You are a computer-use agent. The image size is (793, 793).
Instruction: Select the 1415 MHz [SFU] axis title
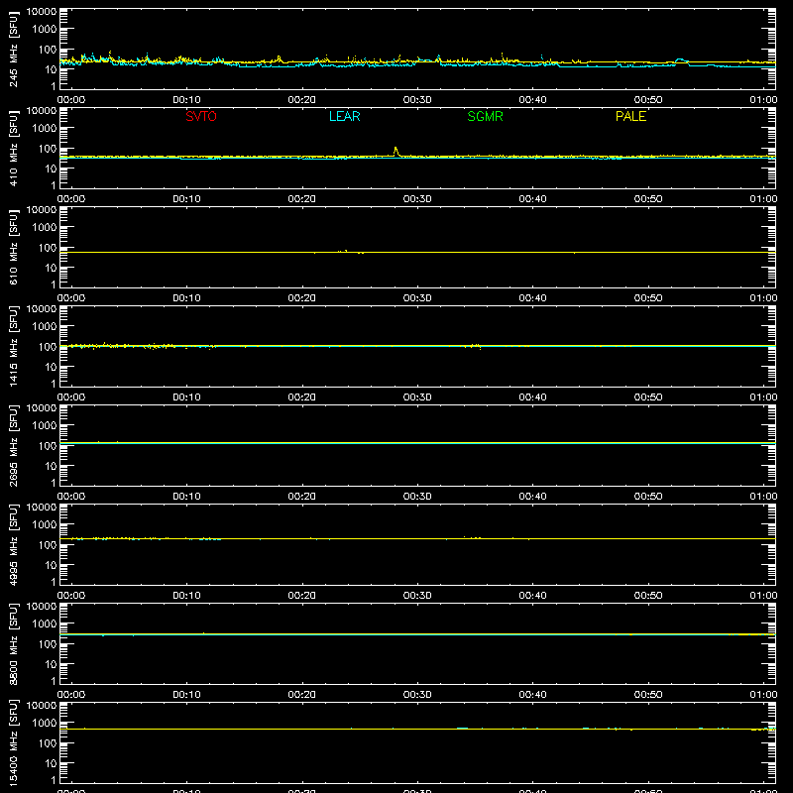pyautogui.click(x=13, y=346)
